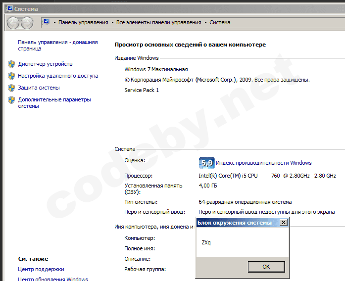Open Диспетчер устройств link
Image resolution: width=345 pixels, height=281 pixels.
[x=46, y=64]
